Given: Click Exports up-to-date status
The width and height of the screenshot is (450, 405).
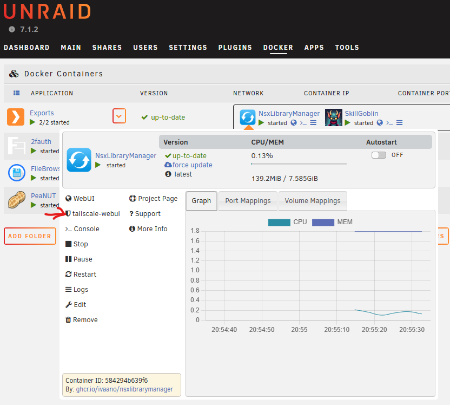Looking at the screenshot, I should (x=163, y=117).
